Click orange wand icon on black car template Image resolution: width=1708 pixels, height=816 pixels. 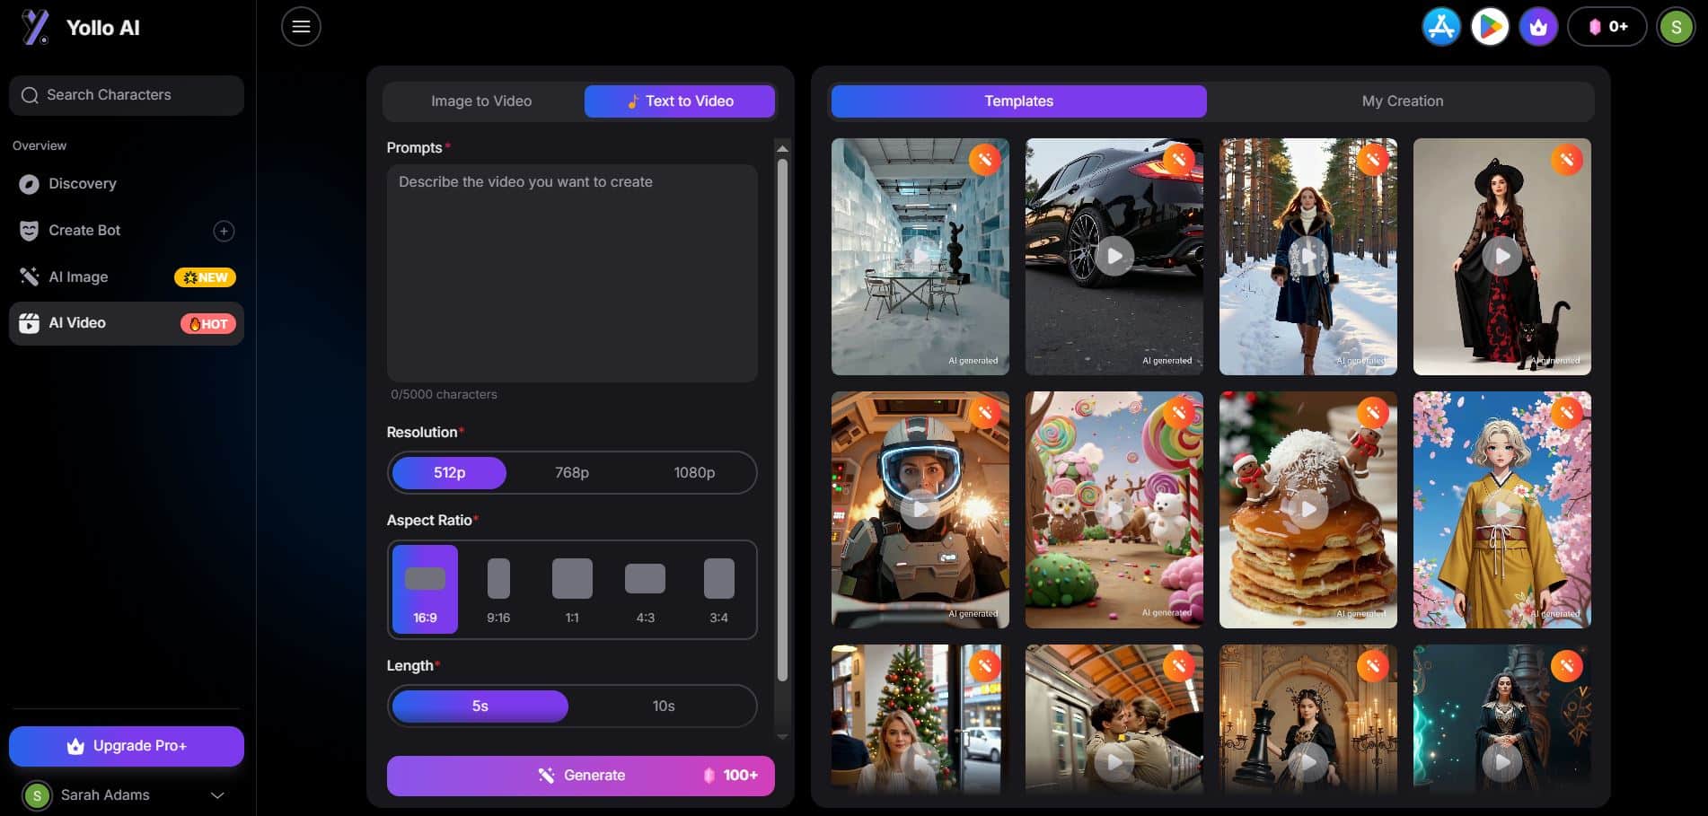point(1179,160)
